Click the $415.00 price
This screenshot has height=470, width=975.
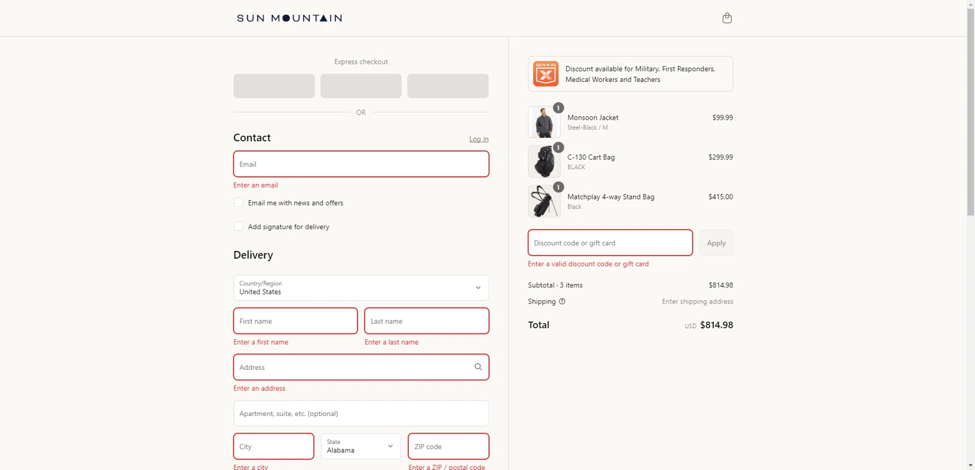(x=721, y=197)
